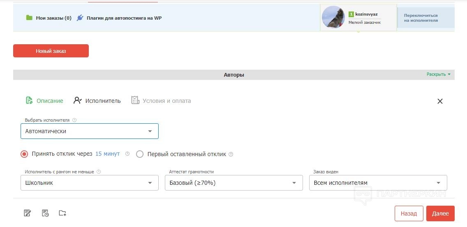Expand the Авторы section via 'Раскрыть'
This screenshot has width=467, height=227.
438,75
